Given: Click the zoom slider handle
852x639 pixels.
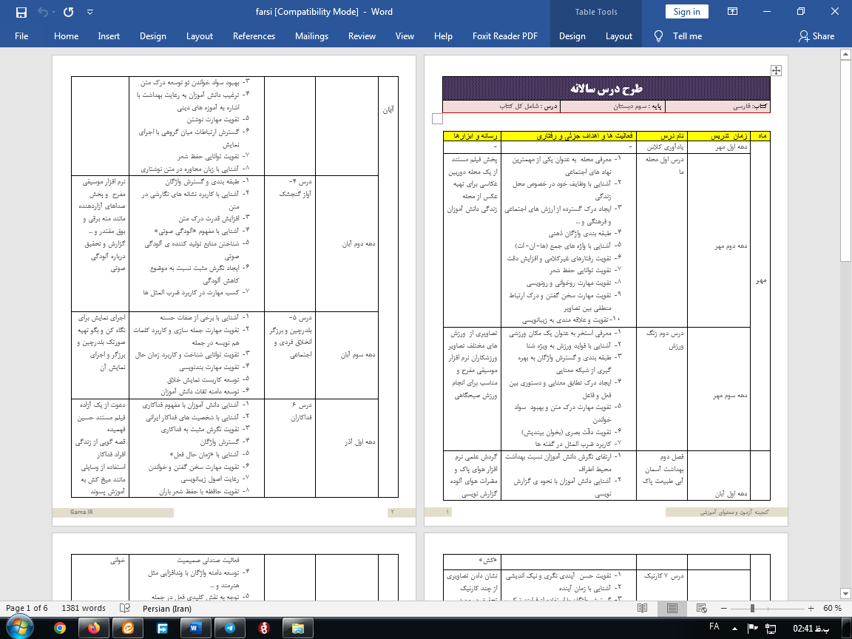Looking at the screenshot, I should click(753, 608).
